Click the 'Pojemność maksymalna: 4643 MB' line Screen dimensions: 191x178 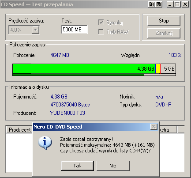pyautogui.click(x=107, y=145)
